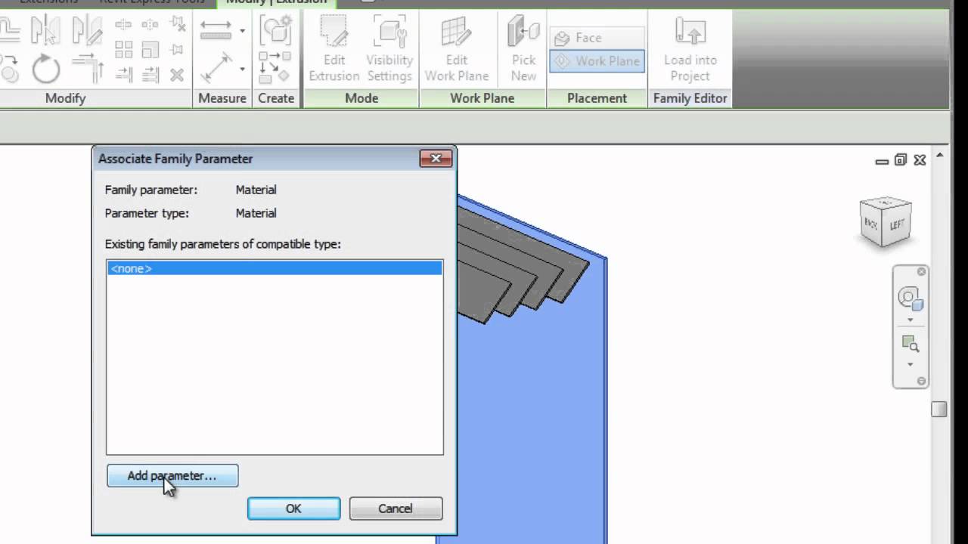Click Edit Work Plane
The image size is (968, 544).
(456, 49)
